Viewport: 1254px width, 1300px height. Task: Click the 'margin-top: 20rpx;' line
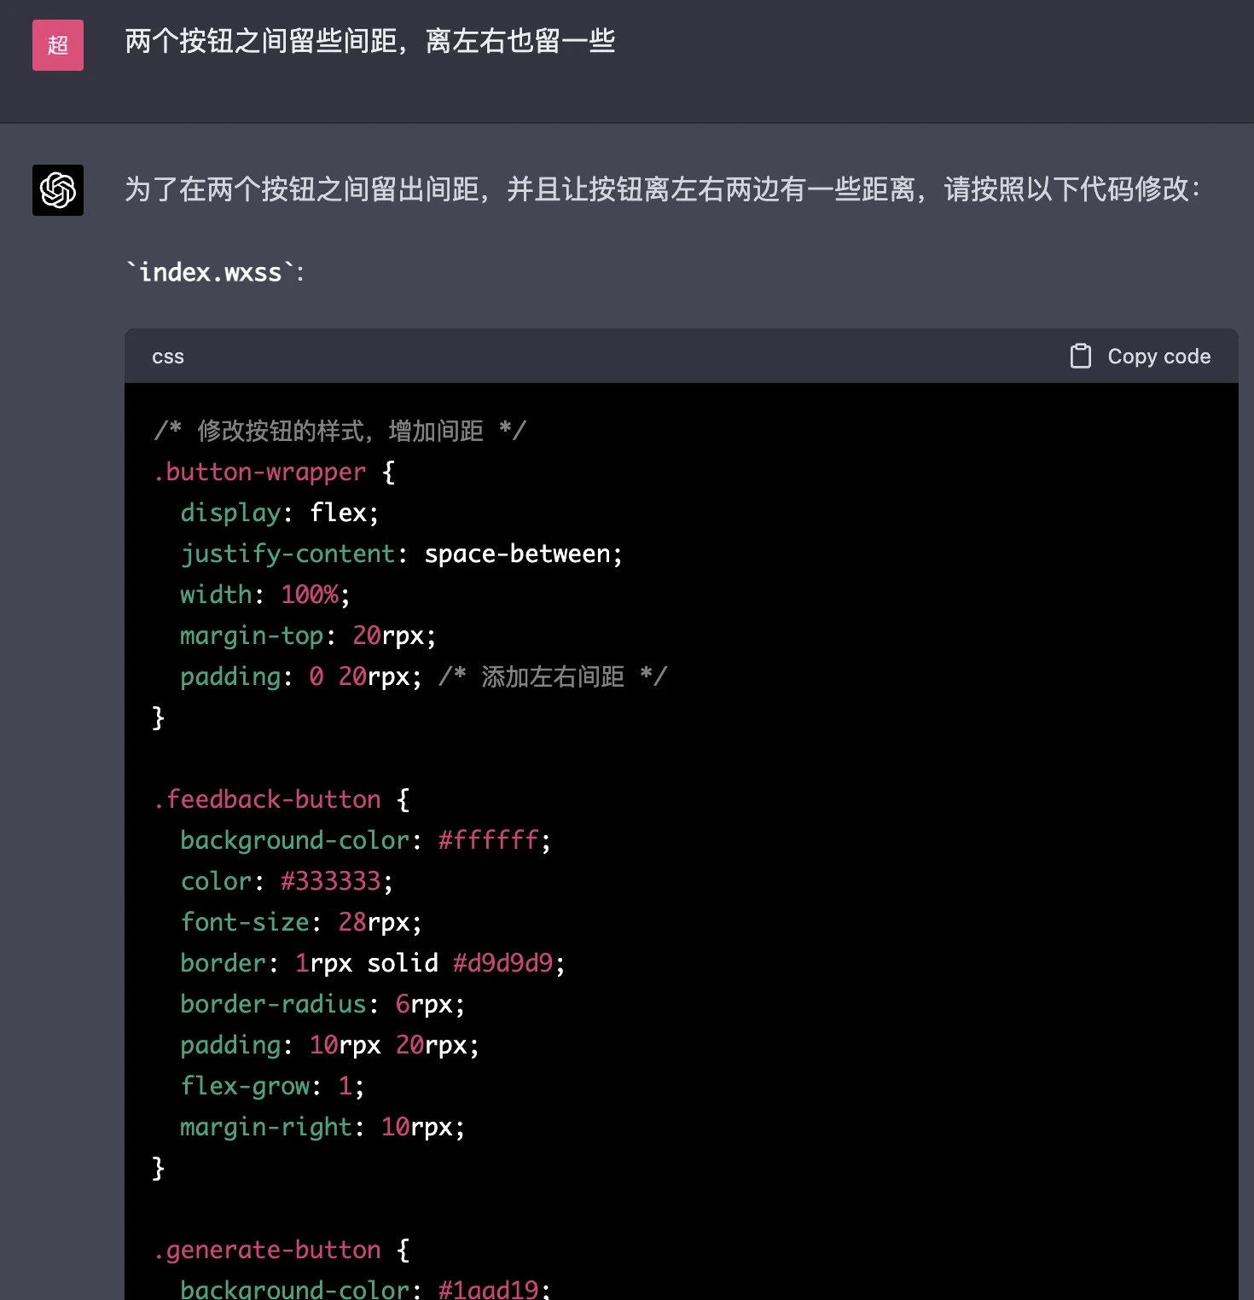(x=308, y=635)
